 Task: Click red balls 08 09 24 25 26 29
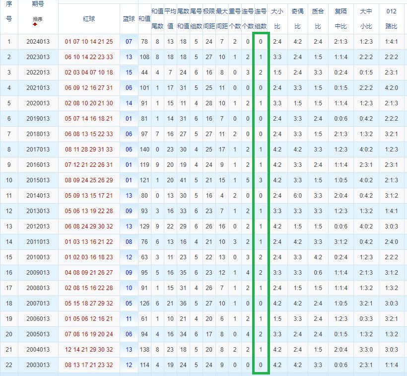[x=89, y=180]
